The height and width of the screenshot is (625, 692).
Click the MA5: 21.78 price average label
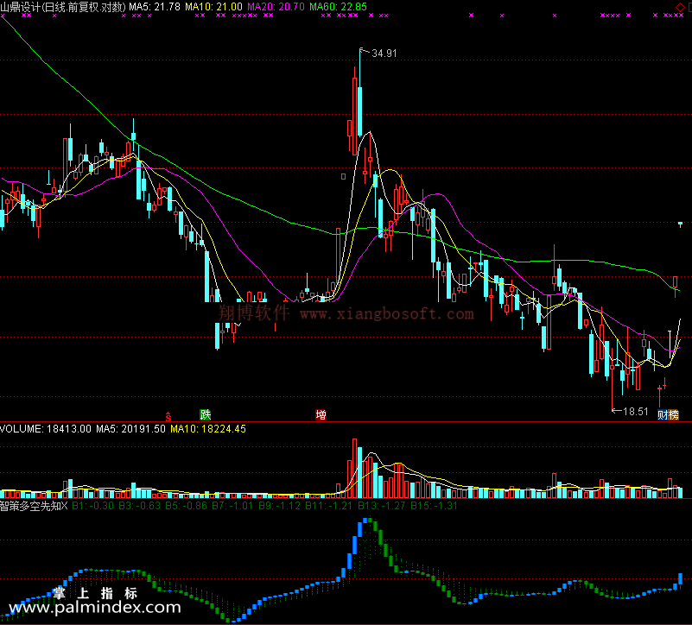coord(155,7)
